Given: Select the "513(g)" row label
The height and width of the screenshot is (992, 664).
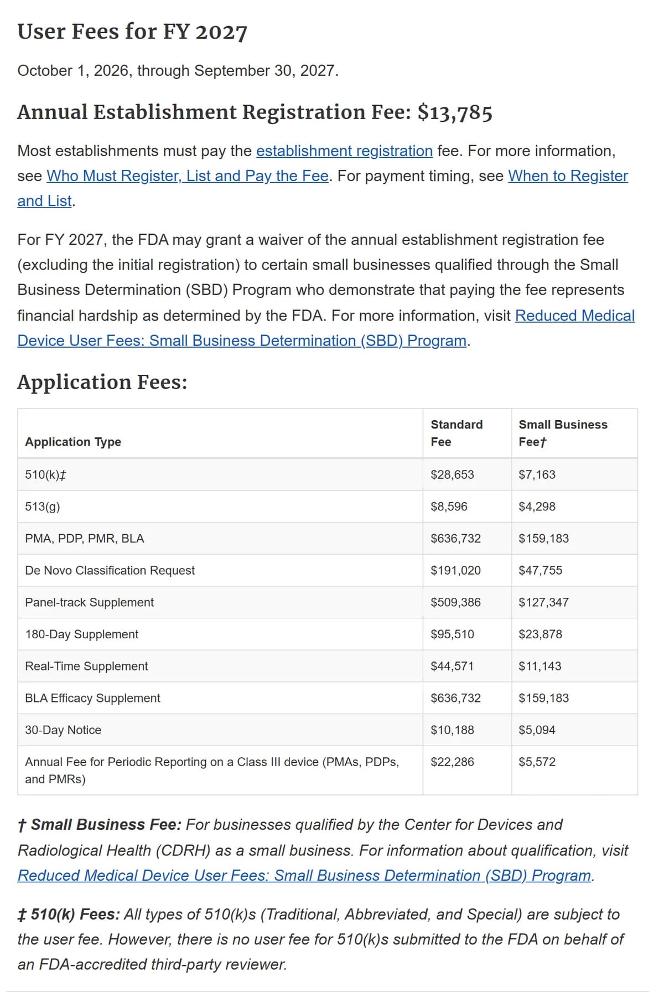Looking at the screenshot, I should pos(43,507).
